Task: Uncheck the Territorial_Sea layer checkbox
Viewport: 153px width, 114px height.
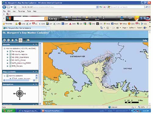Action: (10, 51)
